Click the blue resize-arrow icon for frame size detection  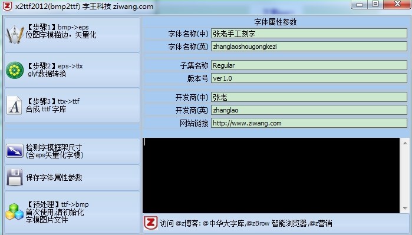(x=15, y=151)
